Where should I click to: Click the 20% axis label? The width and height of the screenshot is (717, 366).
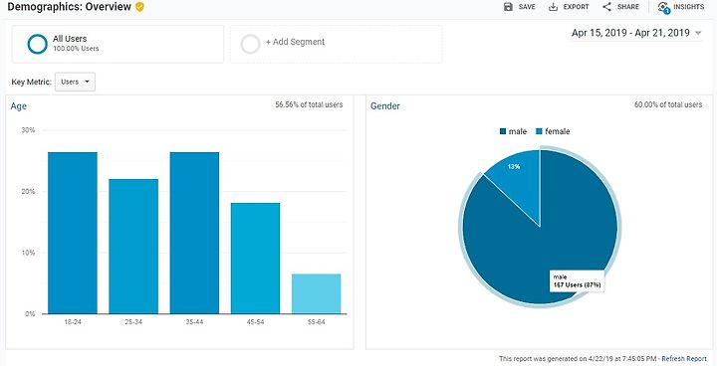tap(28, 191)
